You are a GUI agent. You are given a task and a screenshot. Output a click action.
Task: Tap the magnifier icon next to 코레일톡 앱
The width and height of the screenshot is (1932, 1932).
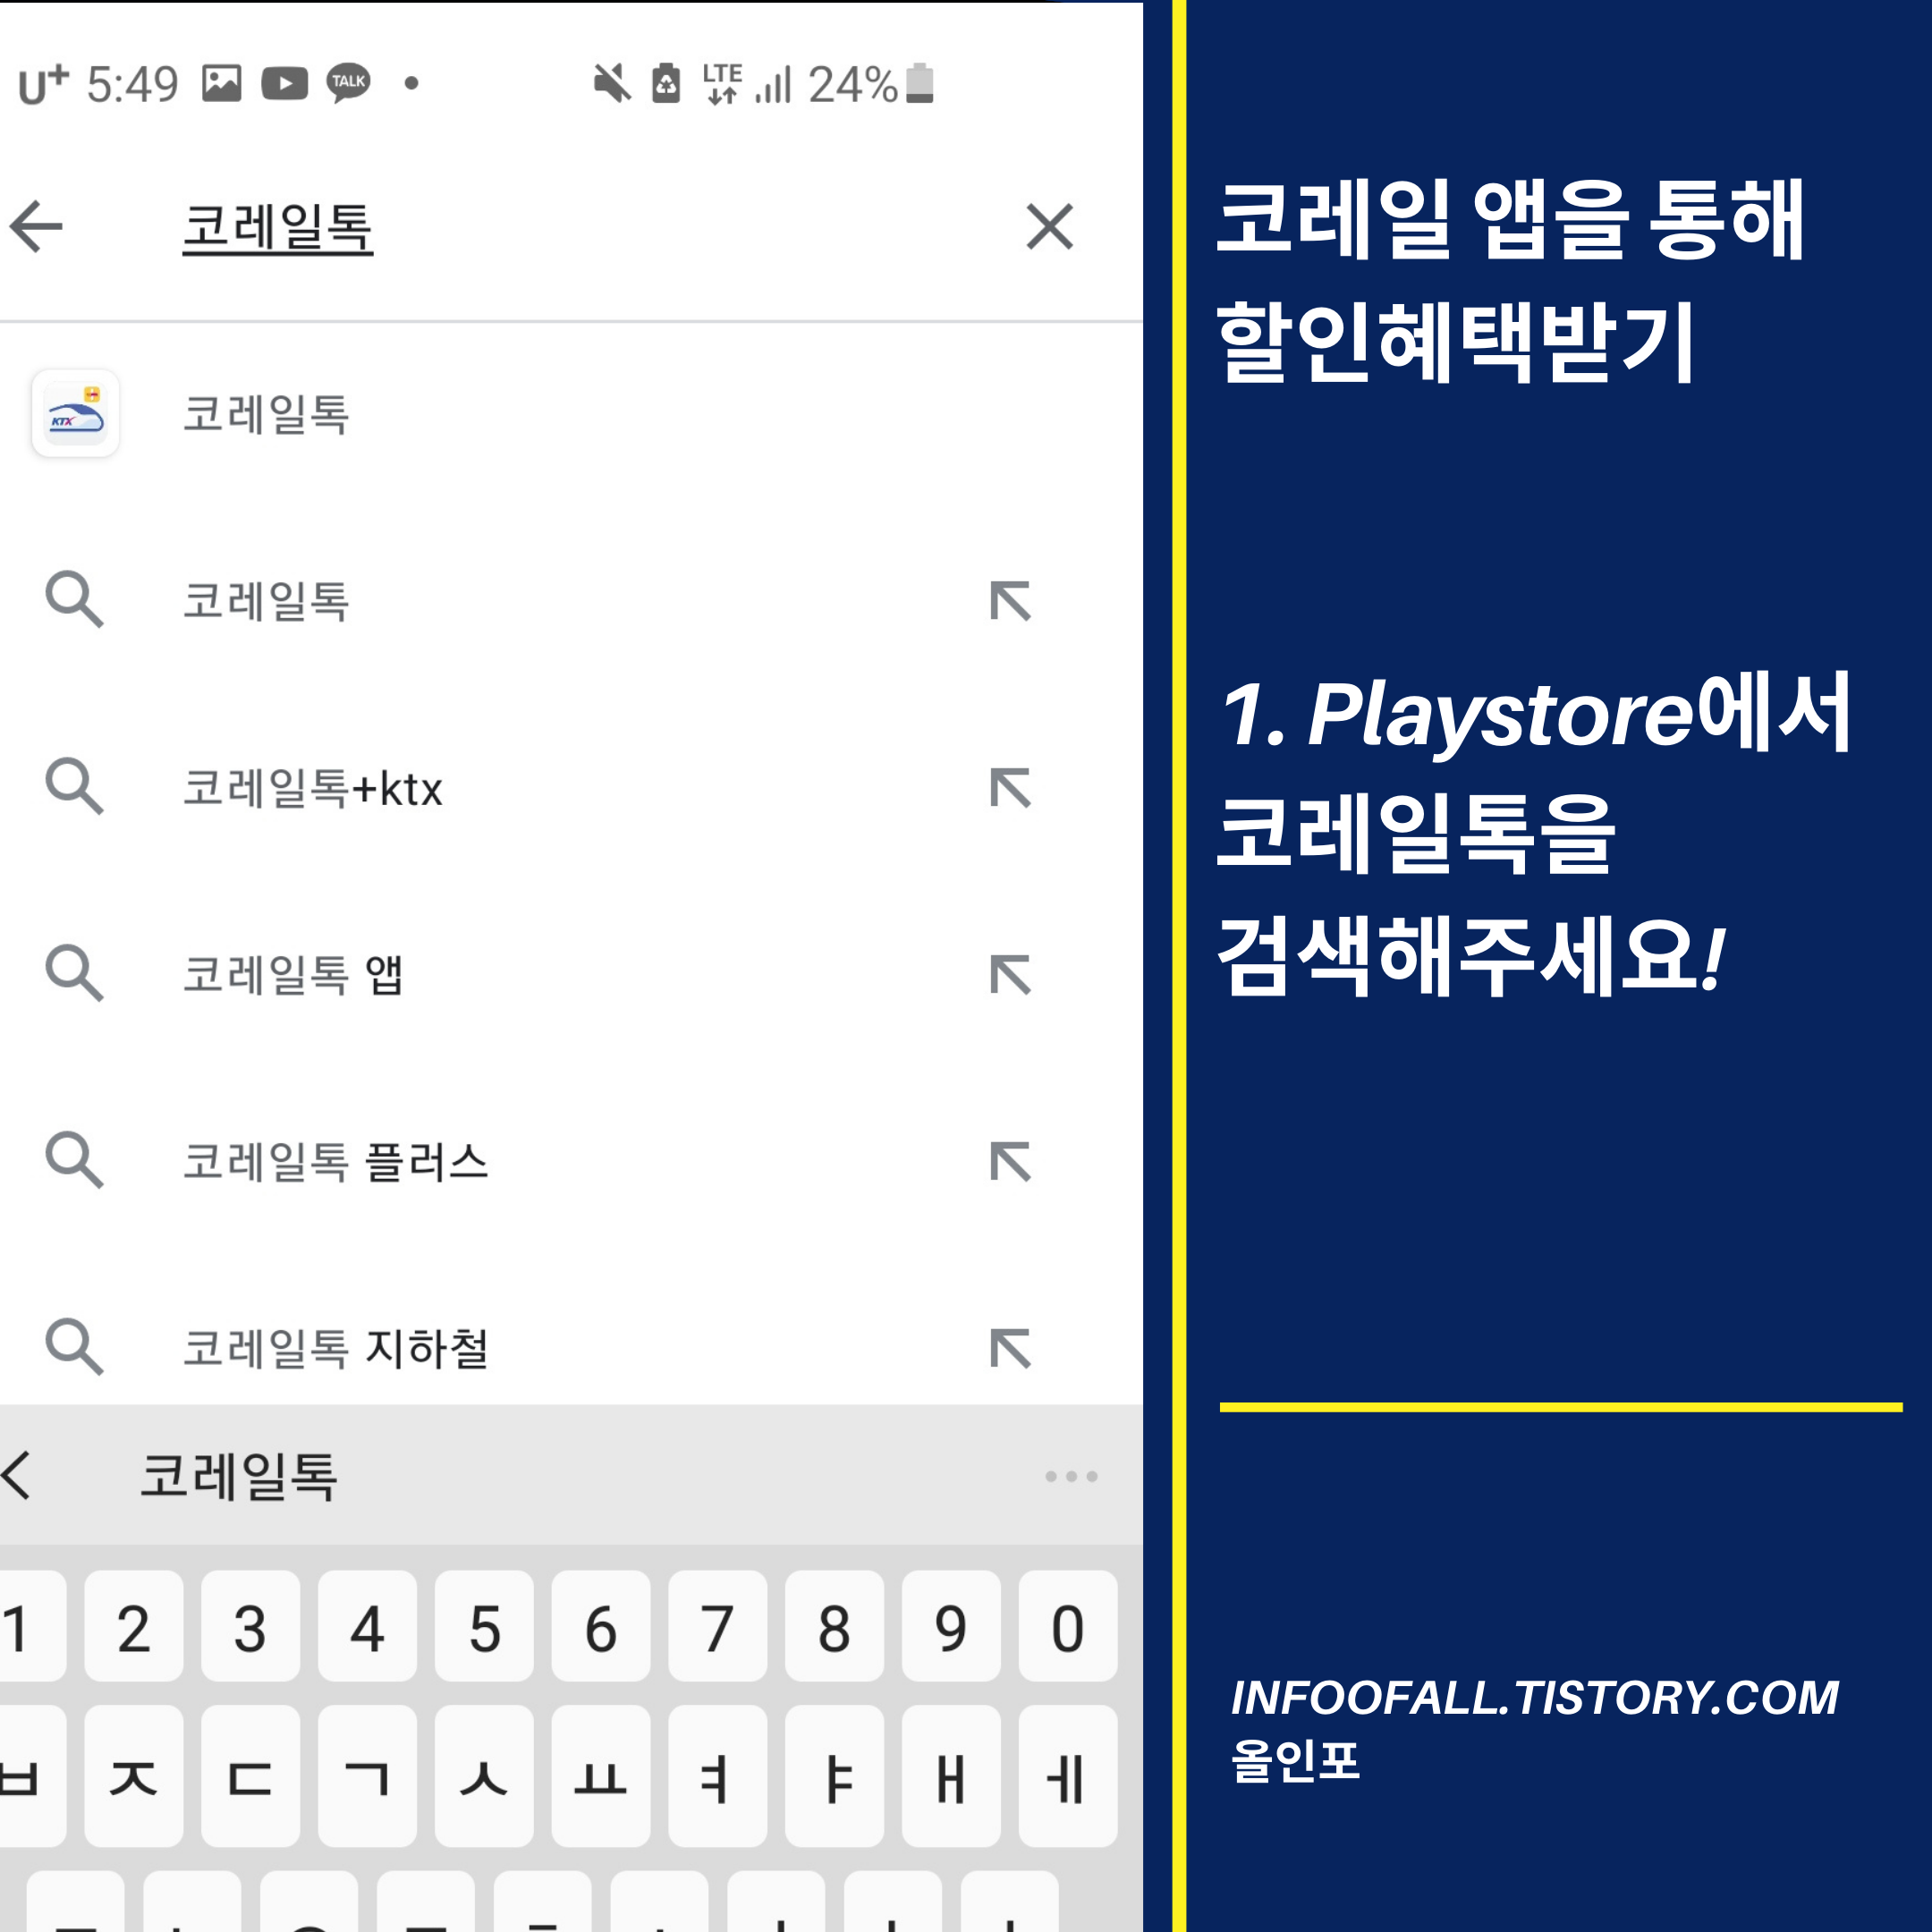[75, 974]
